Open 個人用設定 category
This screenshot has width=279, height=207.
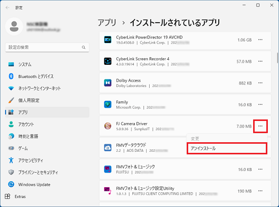click(47, 100)
